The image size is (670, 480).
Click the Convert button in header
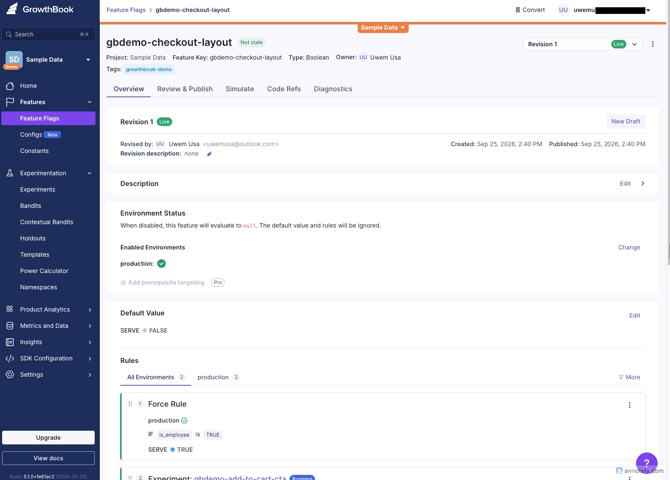click(x=530, y=10)
